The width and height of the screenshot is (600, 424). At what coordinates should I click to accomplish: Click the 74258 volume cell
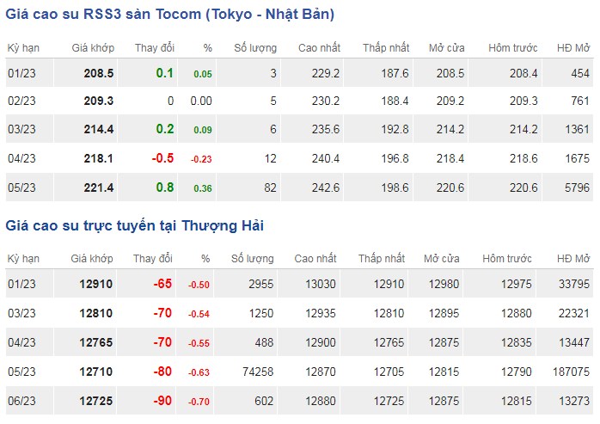(259, 370)
